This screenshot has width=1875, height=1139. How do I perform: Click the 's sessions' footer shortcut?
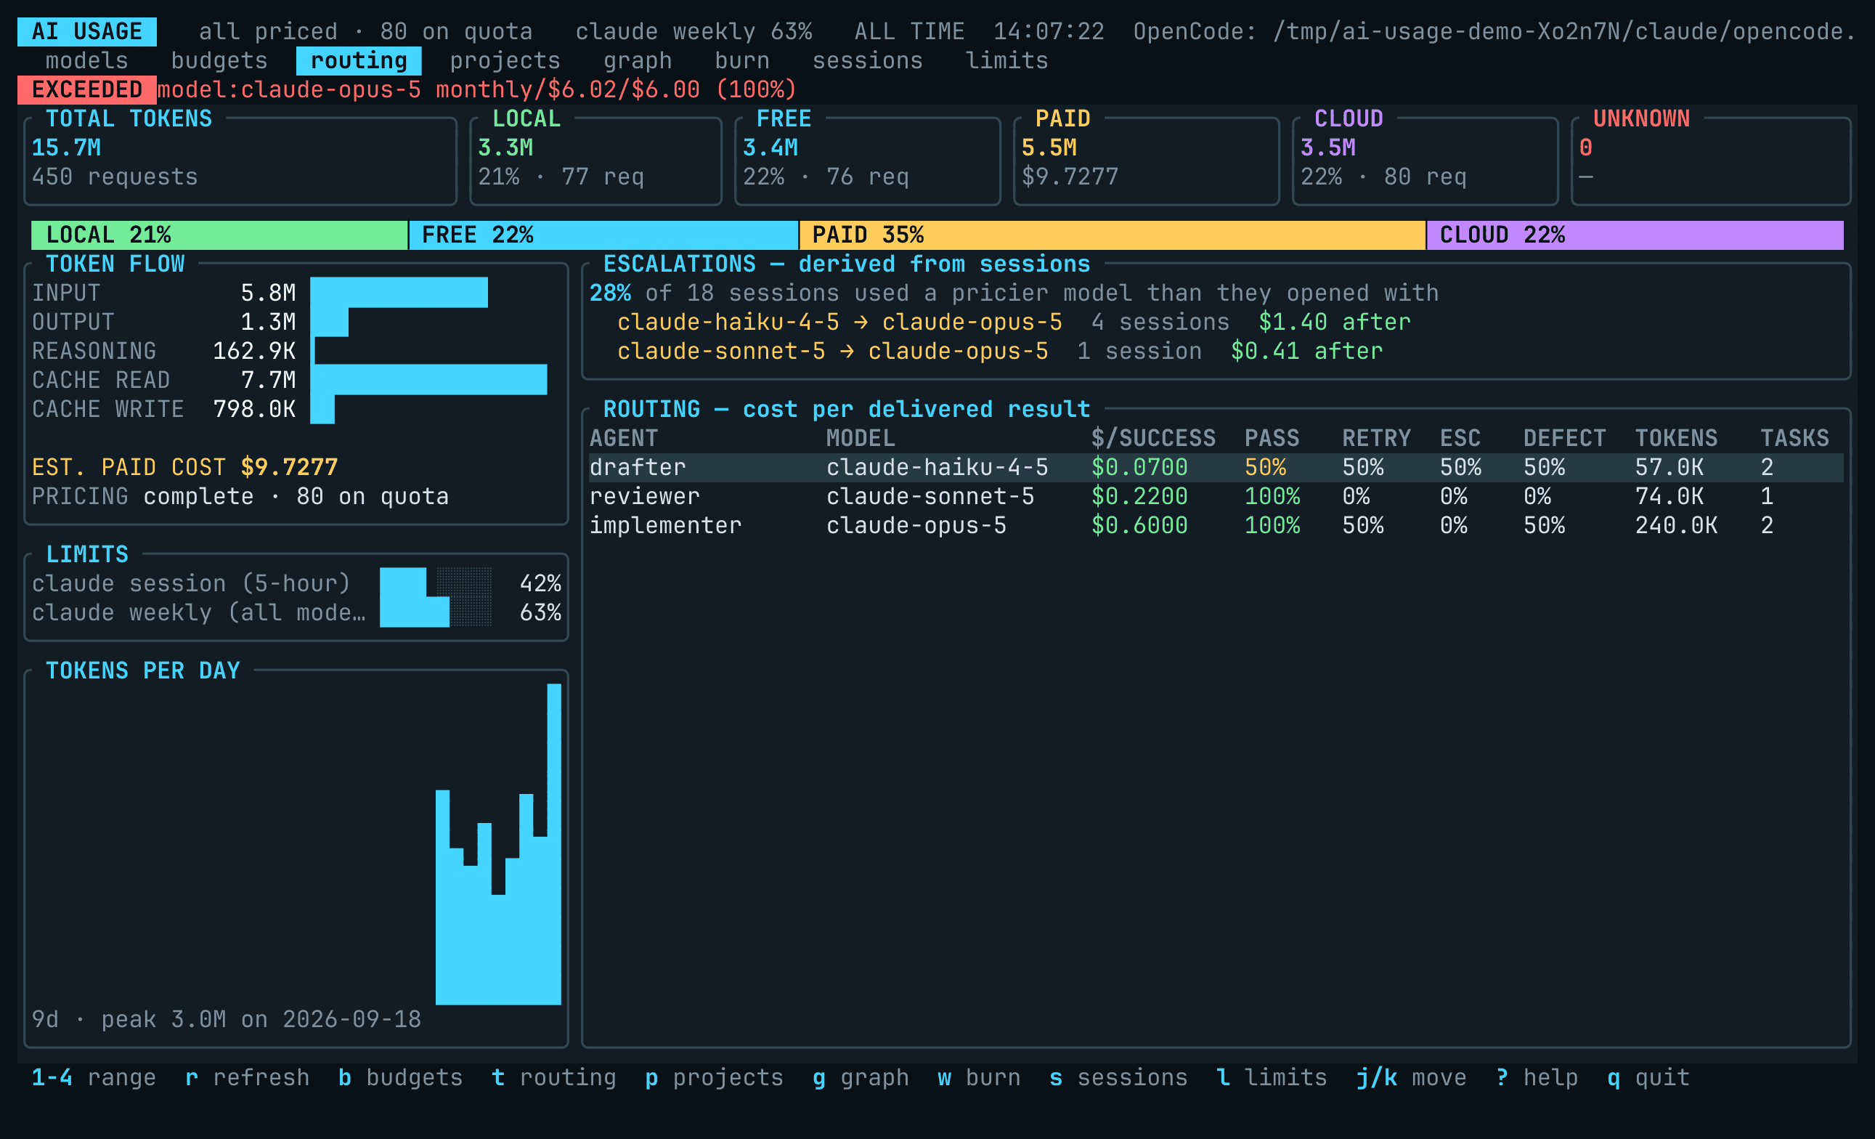1118,1077
